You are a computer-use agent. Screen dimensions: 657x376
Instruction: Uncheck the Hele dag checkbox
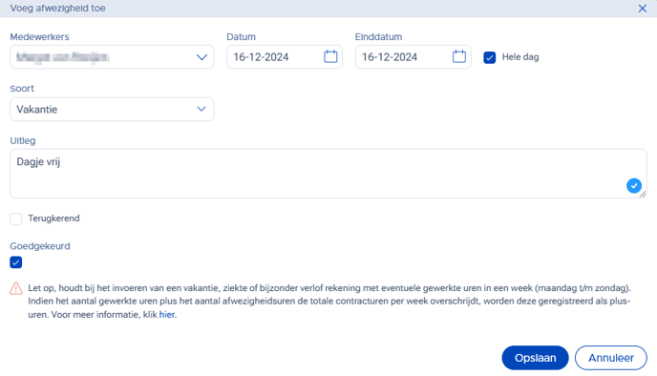click(x=489, y=57)
